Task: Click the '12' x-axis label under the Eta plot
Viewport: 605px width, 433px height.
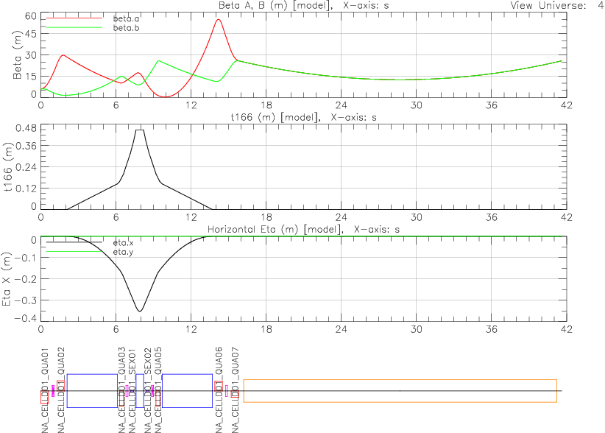Action: tap(191, 329)
